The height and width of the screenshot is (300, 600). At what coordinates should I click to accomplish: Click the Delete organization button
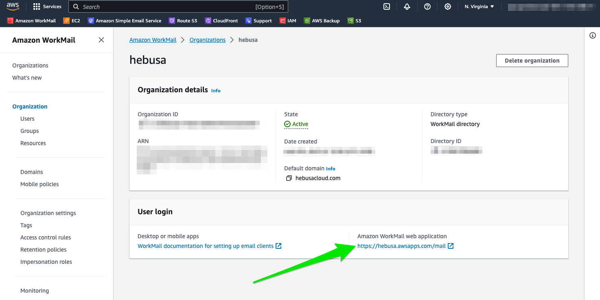click(x=532, y=61)
